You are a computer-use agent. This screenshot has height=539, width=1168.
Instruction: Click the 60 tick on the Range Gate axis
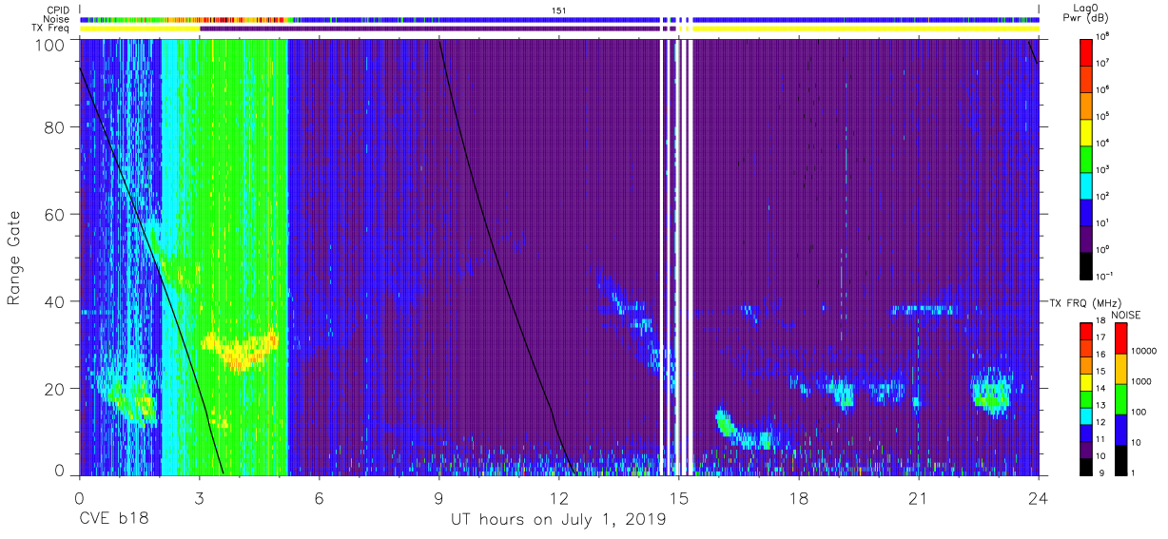55,215
